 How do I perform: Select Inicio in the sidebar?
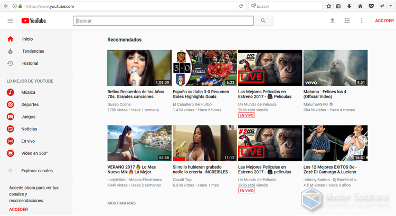pos(27,39)
